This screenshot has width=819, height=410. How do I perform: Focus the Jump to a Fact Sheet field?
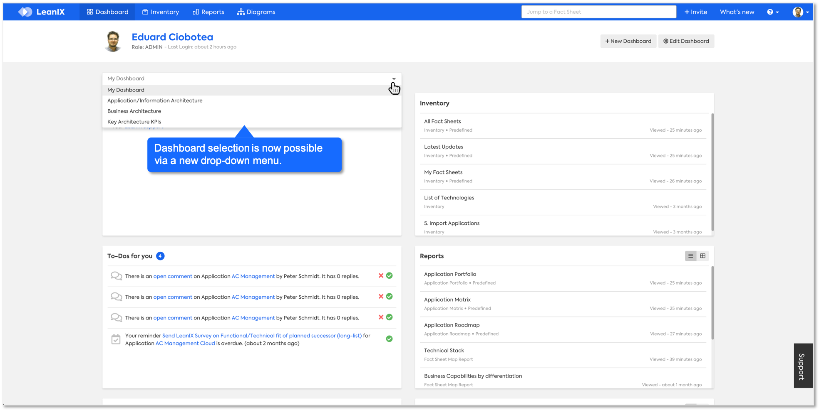tap(598, 12)
